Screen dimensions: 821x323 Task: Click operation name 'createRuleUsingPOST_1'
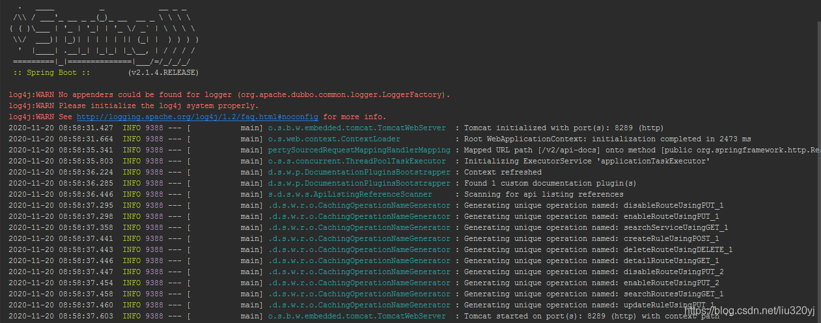pyautogui.click(x=671, y=238)
